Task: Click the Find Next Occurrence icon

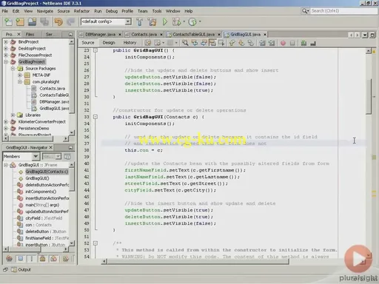Action: click(x=204, y=43)
